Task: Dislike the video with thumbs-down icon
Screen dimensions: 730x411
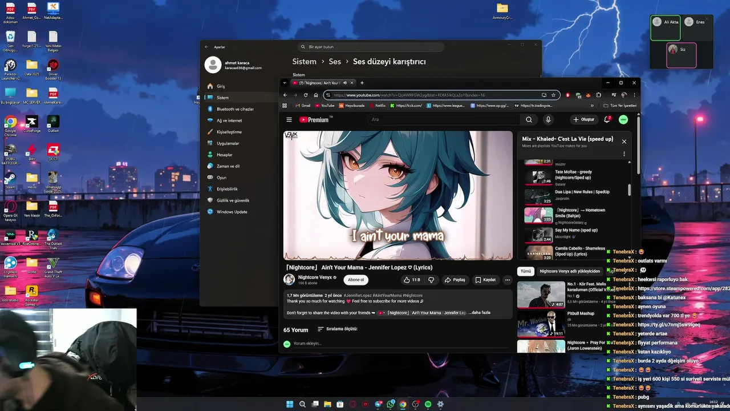Action: [431, 280]
